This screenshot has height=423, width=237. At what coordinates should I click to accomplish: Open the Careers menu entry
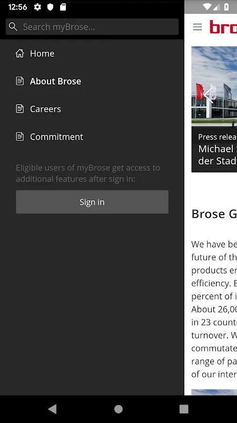point(92,109)
